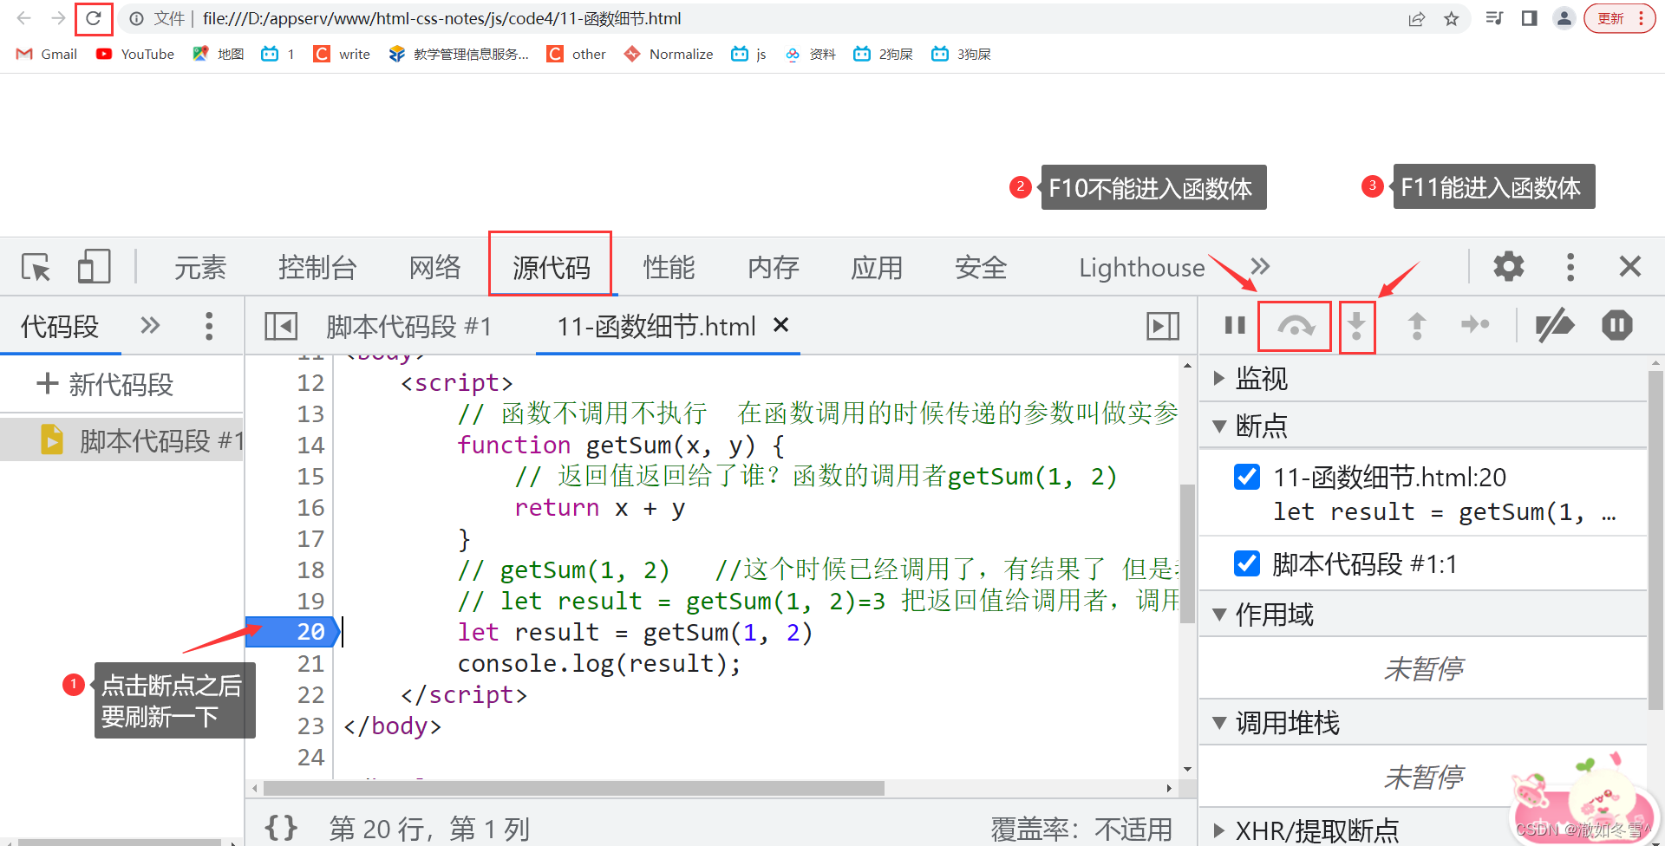Reload the page with the refresh icon
Image resolution: width=1665 pixels, height=846 pixels.
click(x=94, y=18)
